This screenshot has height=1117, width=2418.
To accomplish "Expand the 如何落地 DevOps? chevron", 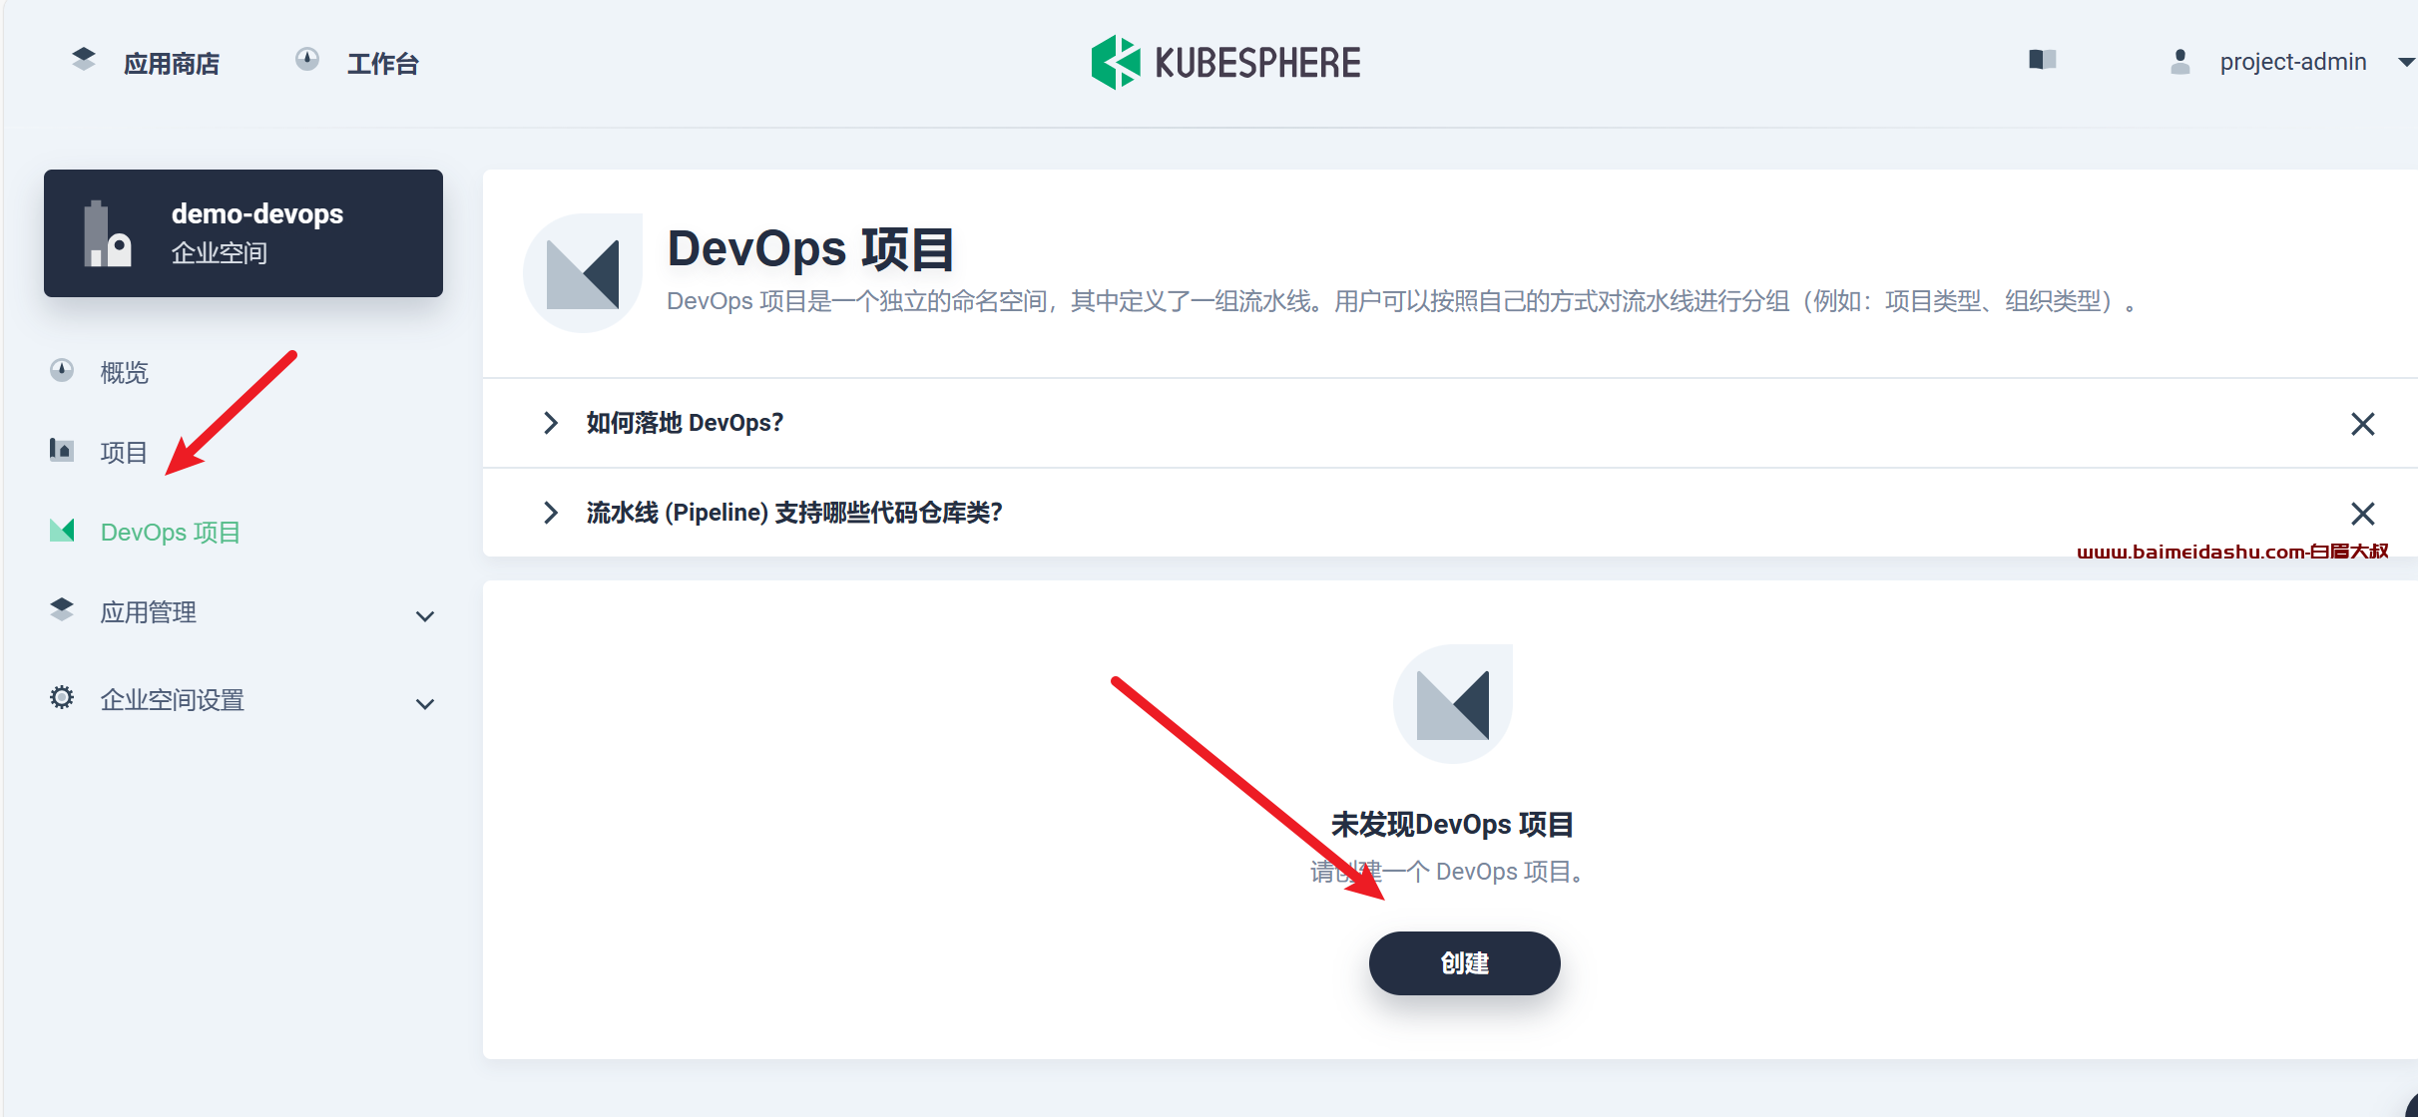I will (x=550, y=423).
